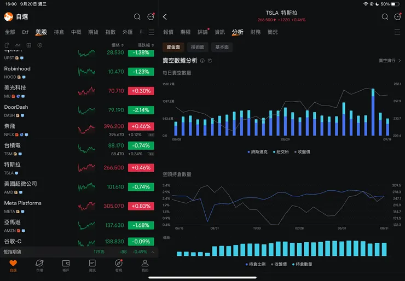
Task: Select the 資金面 analysis button
Action: point(173,47)
